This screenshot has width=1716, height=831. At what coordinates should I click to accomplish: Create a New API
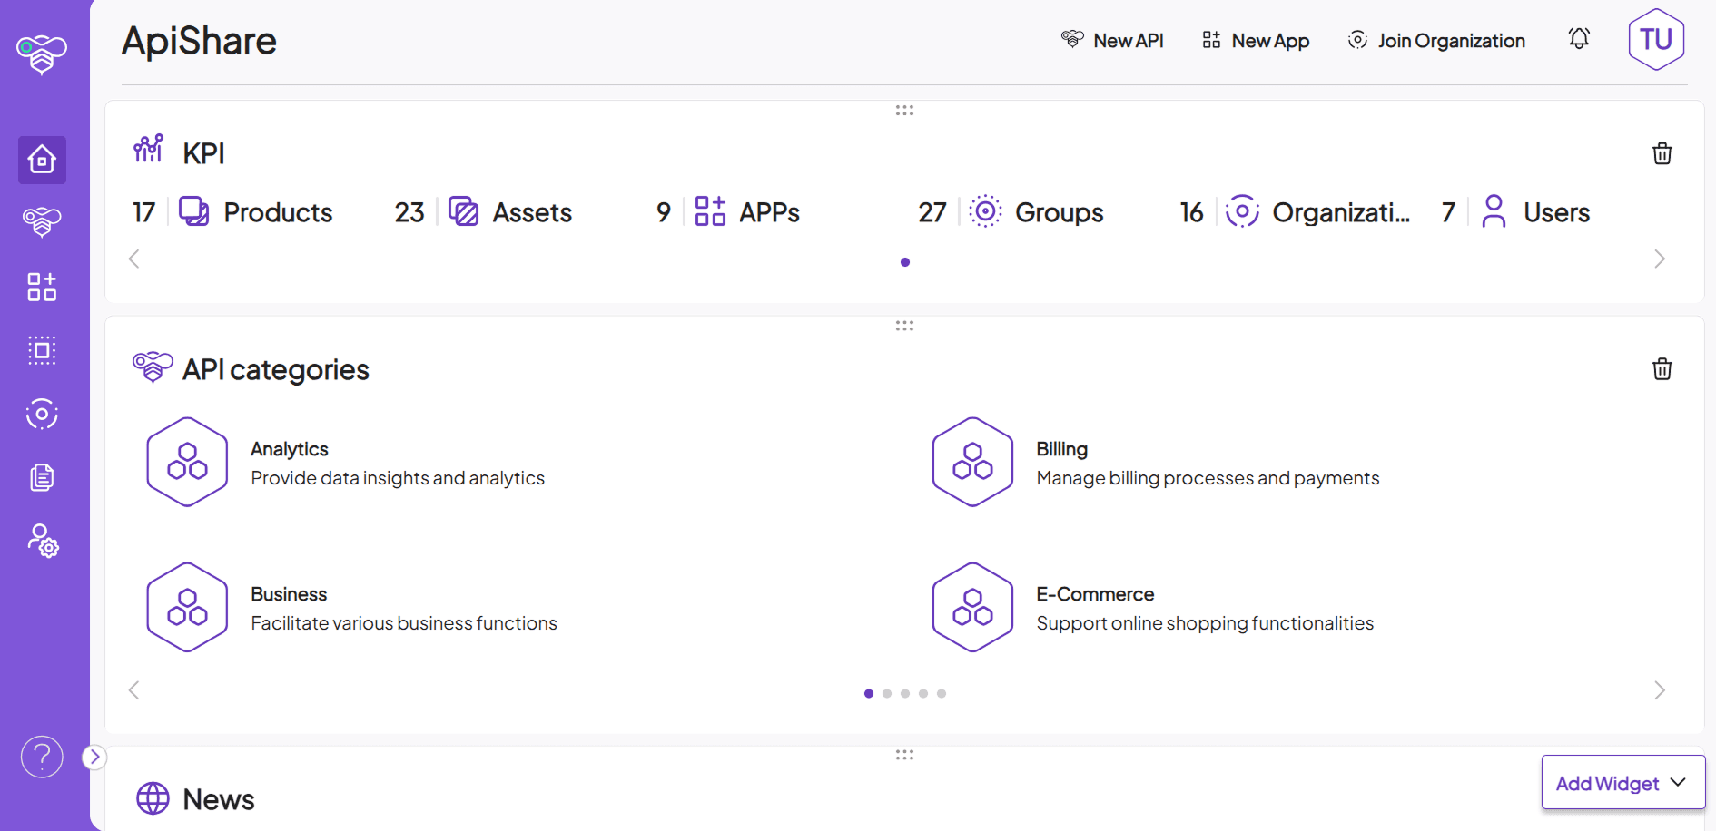tap(1113, 40)
